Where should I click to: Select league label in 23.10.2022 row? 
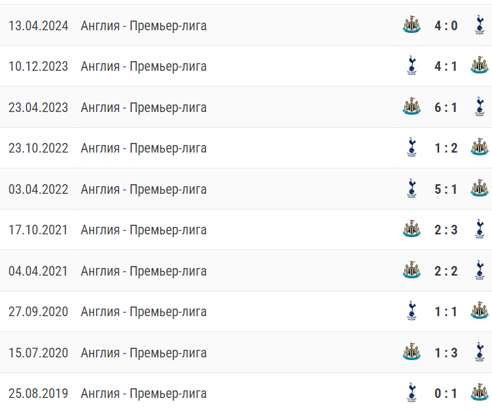pos(143,148)
